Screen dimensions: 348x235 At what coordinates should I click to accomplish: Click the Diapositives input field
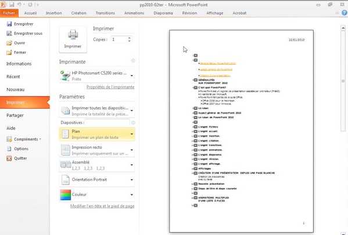107,123
